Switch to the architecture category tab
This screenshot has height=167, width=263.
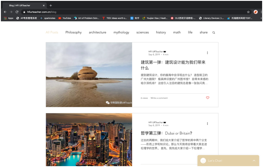coord(97,32)
